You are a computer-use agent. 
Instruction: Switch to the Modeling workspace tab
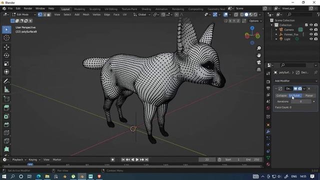click(x=79, y=9)
